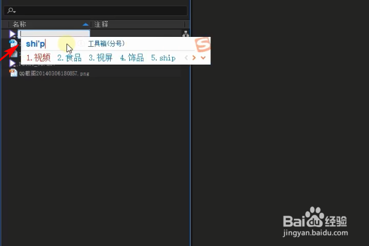Choose IME candidate 1. 视频
This screenshot has width=369, height=246.
[38, 58]
